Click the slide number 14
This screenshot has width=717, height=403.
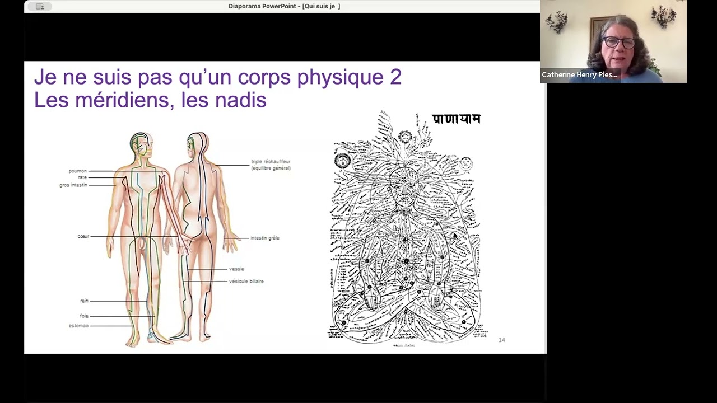click(x=502, y=340)
